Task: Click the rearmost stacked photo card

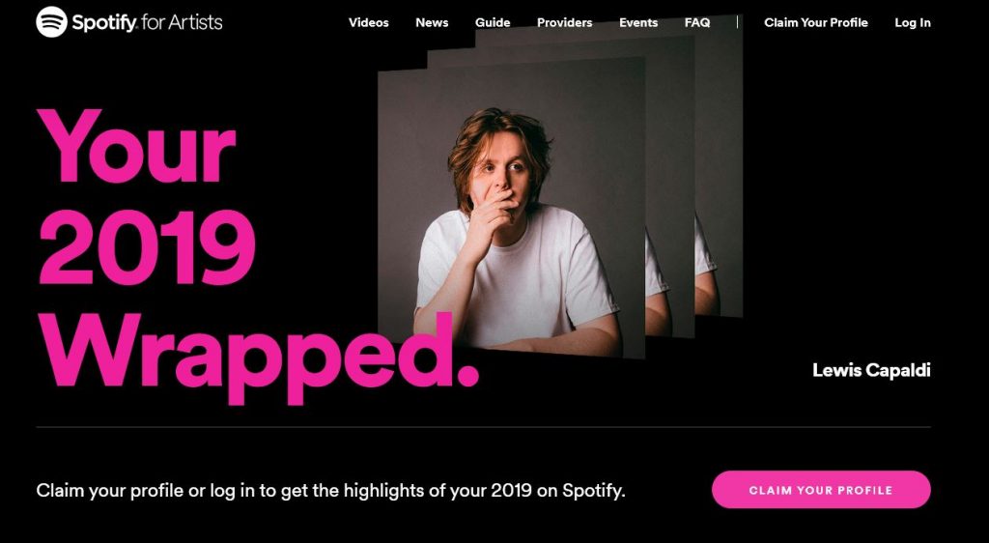Action: (x=719, y=167)
